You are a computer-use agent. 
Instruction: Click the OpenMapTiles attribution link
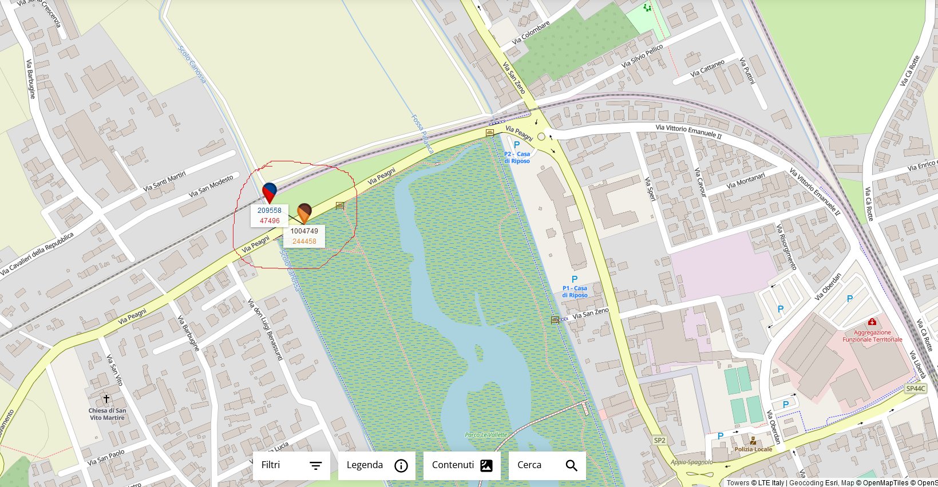click(x=885, y=483)
